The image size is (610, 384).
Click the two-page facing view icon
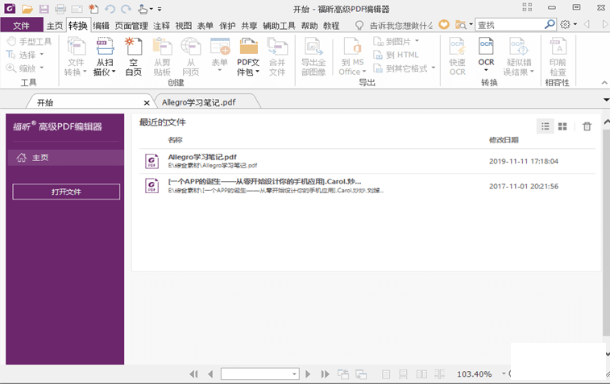421,374
